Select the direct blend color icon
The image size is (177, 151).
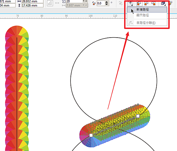[x=139, y=3]
